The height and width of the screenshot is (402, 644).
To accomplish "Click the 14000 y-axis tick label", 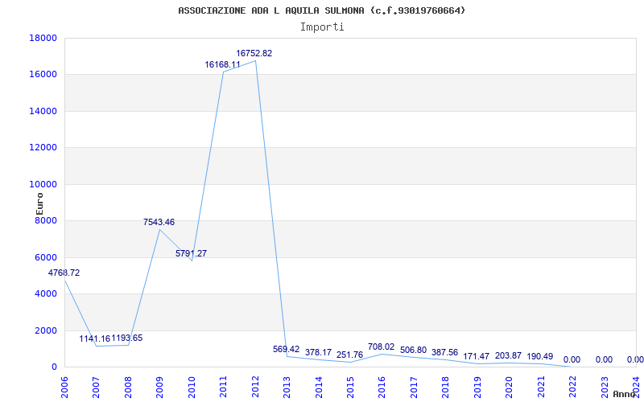I will 43,111.
